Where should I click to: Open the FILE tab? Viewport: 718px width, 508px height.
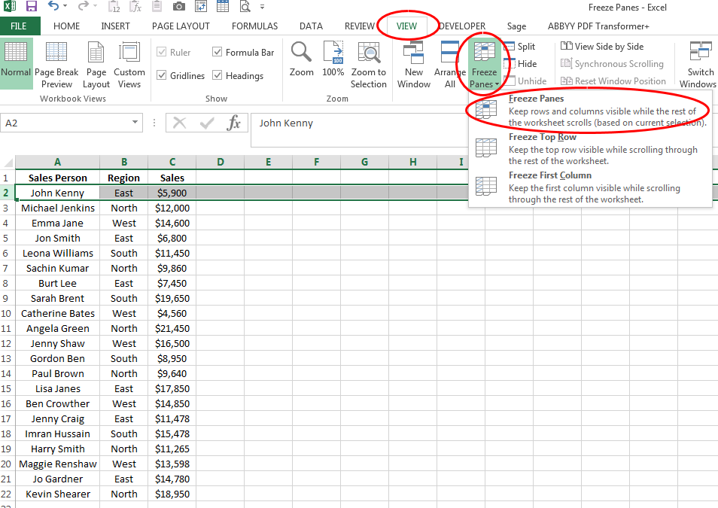coord(19,26)
